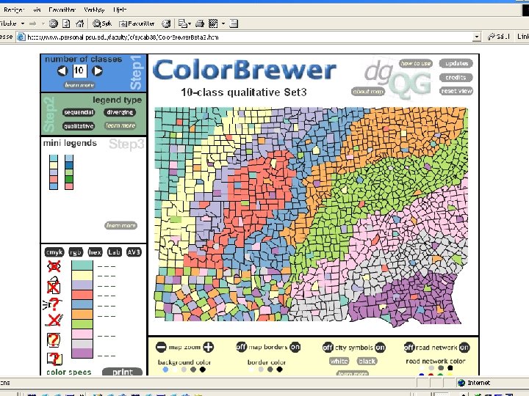This screenshot has width=529, height=396.
Task: Expand the address bar dropdown arrow
Action: pos(476,37)
